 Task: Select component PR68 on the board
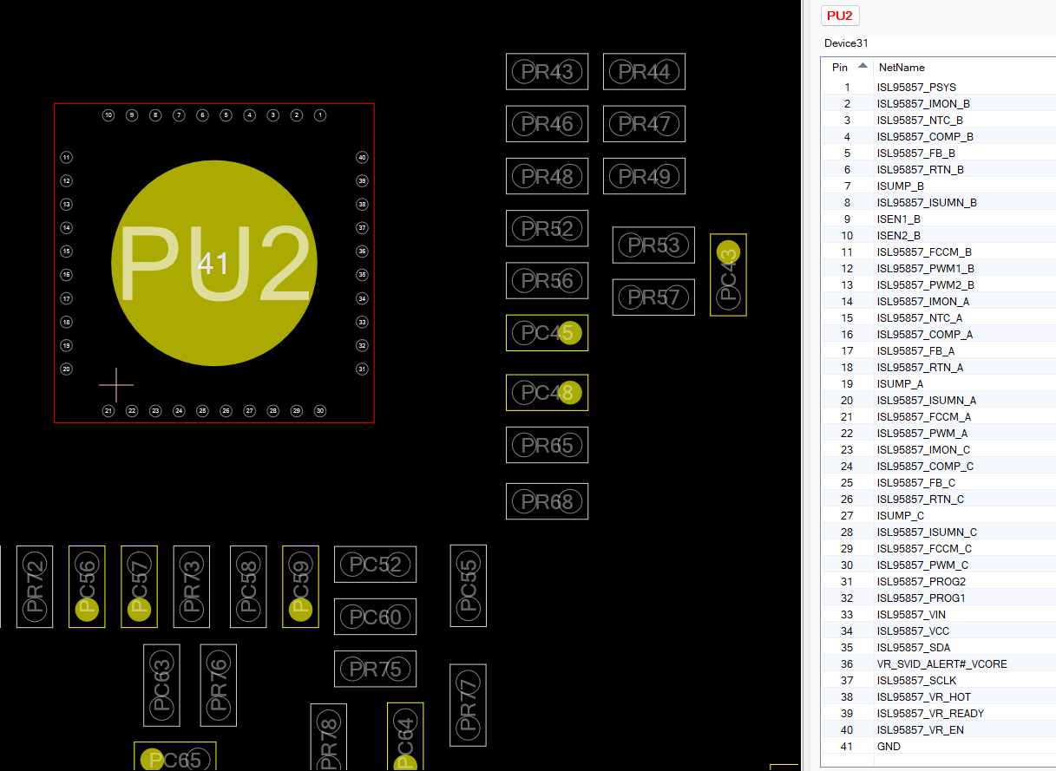click(548, 501)
